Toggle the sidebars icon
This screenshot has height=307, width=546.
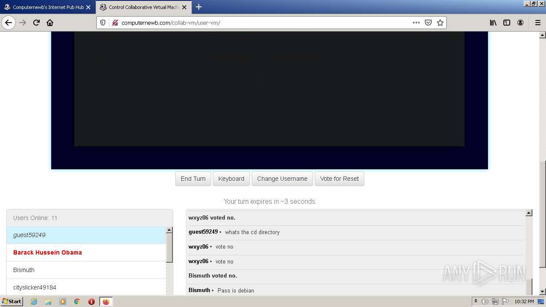point(507,23)
